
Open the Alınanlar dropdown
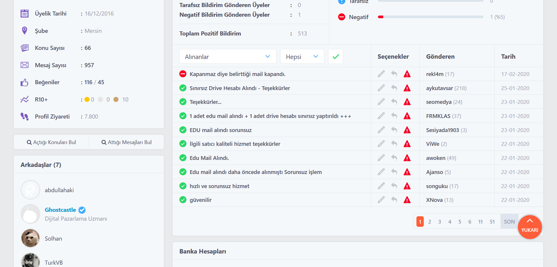click(x=228, y=57)
